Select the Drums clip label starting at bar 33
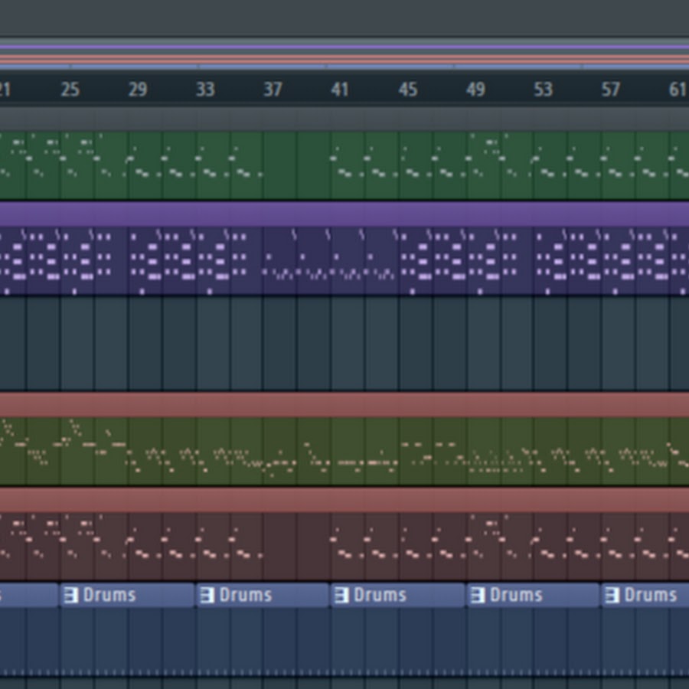This screenshot has height=689, width=689. click(246, 595)
